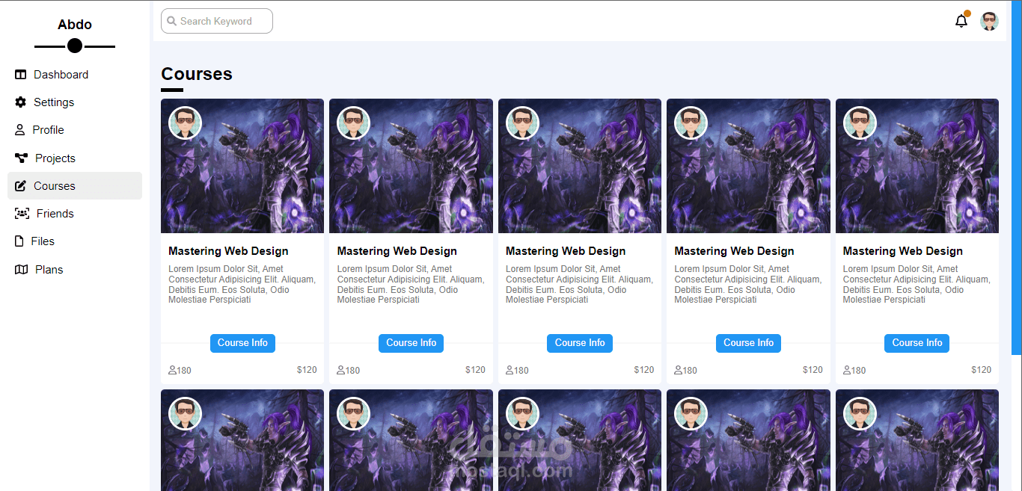Click instructor avatar on the fifth bottom-row card
The width and height of the screenshot is (1022, 491).
click(x=860, y=413)
